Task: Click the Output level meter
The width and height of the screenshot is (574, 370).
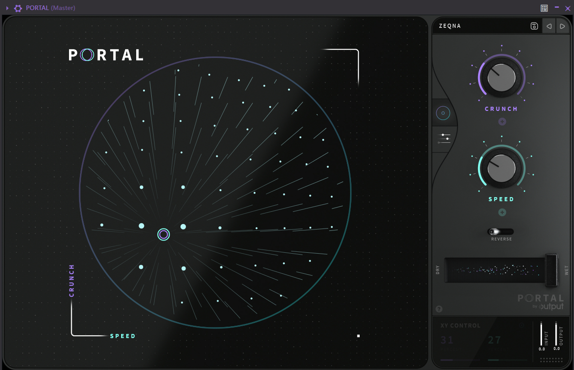Action: [x=556, y=334]
